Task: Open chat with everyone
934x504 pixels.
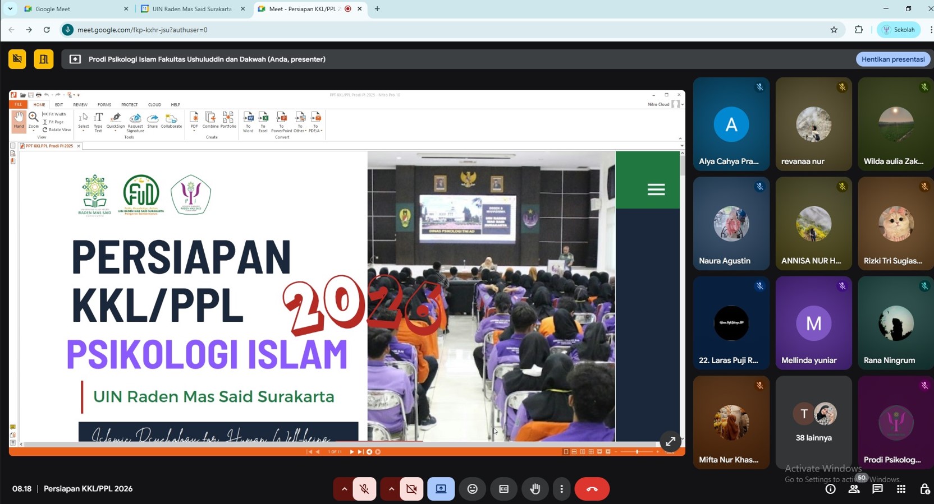Action: (x=877, y=489)
